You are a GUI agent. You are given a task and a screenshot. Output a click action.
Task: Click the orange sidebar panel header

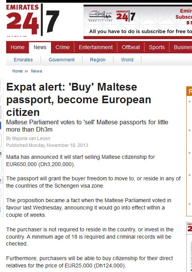(189, 91)
